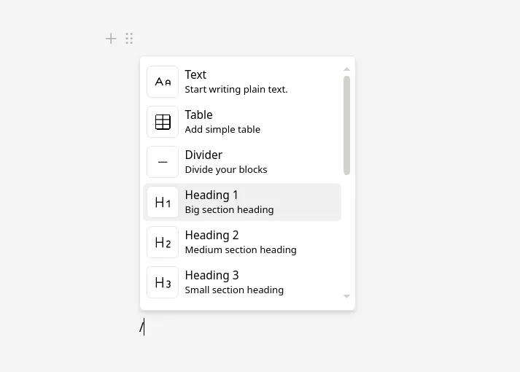This screenshot has height=372, width=520.
Task: Choose Heading 1 from the menu
Action: (242, 202)
